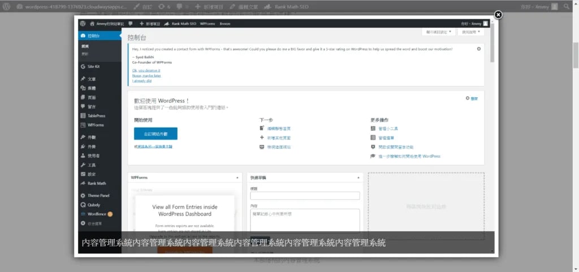Image resolution: width=579 pixels, height=272 pixels.
Task: Click the WordPress logo in admin bar
Action: [x=83, y=23]
